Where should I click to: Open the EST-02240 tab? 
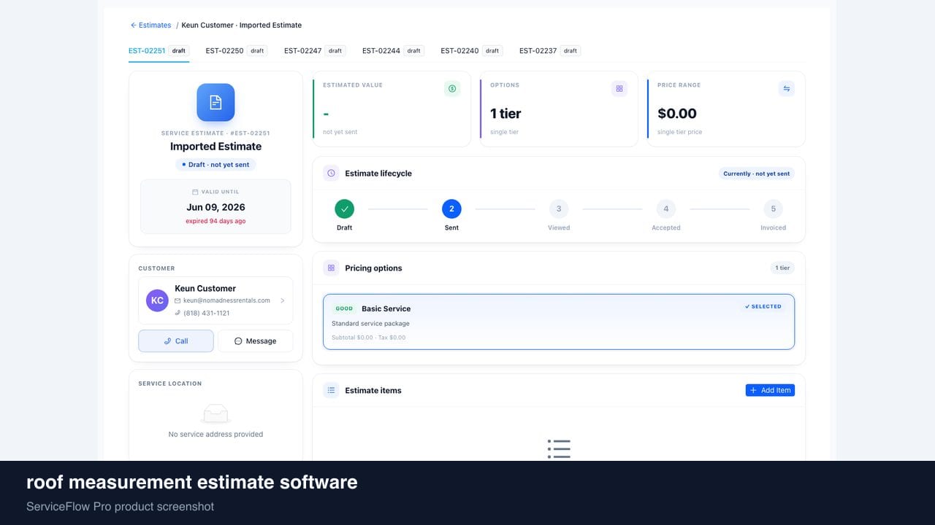coord(472,51)
